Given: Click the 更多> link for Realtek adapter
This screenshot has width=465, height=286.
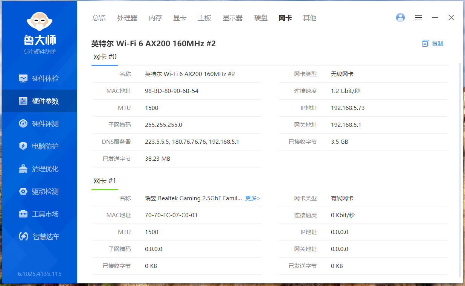Looking at the screenshot, I should click(x=253, y=198).
